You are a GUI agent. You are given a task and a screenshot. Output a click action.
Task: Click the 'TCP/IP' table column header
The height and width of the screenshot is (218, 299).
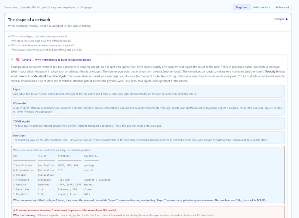[x=42, y=156]
